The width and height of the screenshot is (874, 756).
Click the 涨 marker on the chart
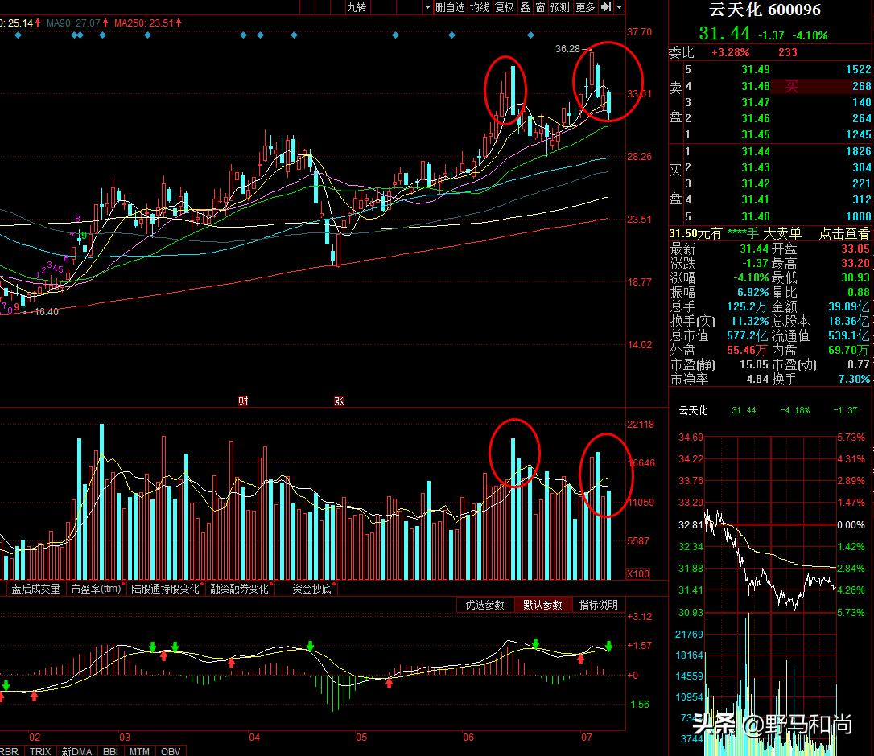[x=339, y=401]
